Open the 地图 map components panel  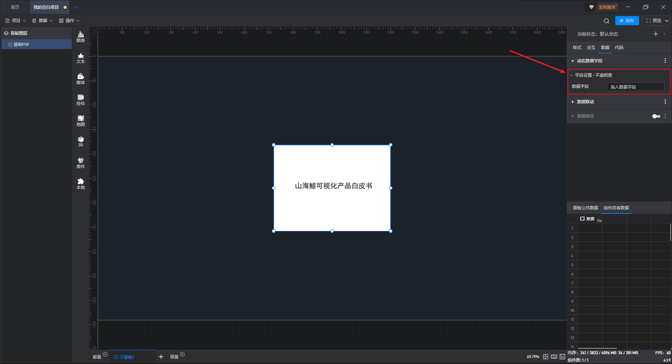80,121
